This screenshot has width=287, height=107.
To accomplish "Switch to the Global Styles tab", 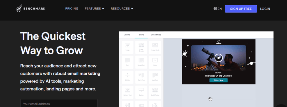I will [x=156, y=35].
